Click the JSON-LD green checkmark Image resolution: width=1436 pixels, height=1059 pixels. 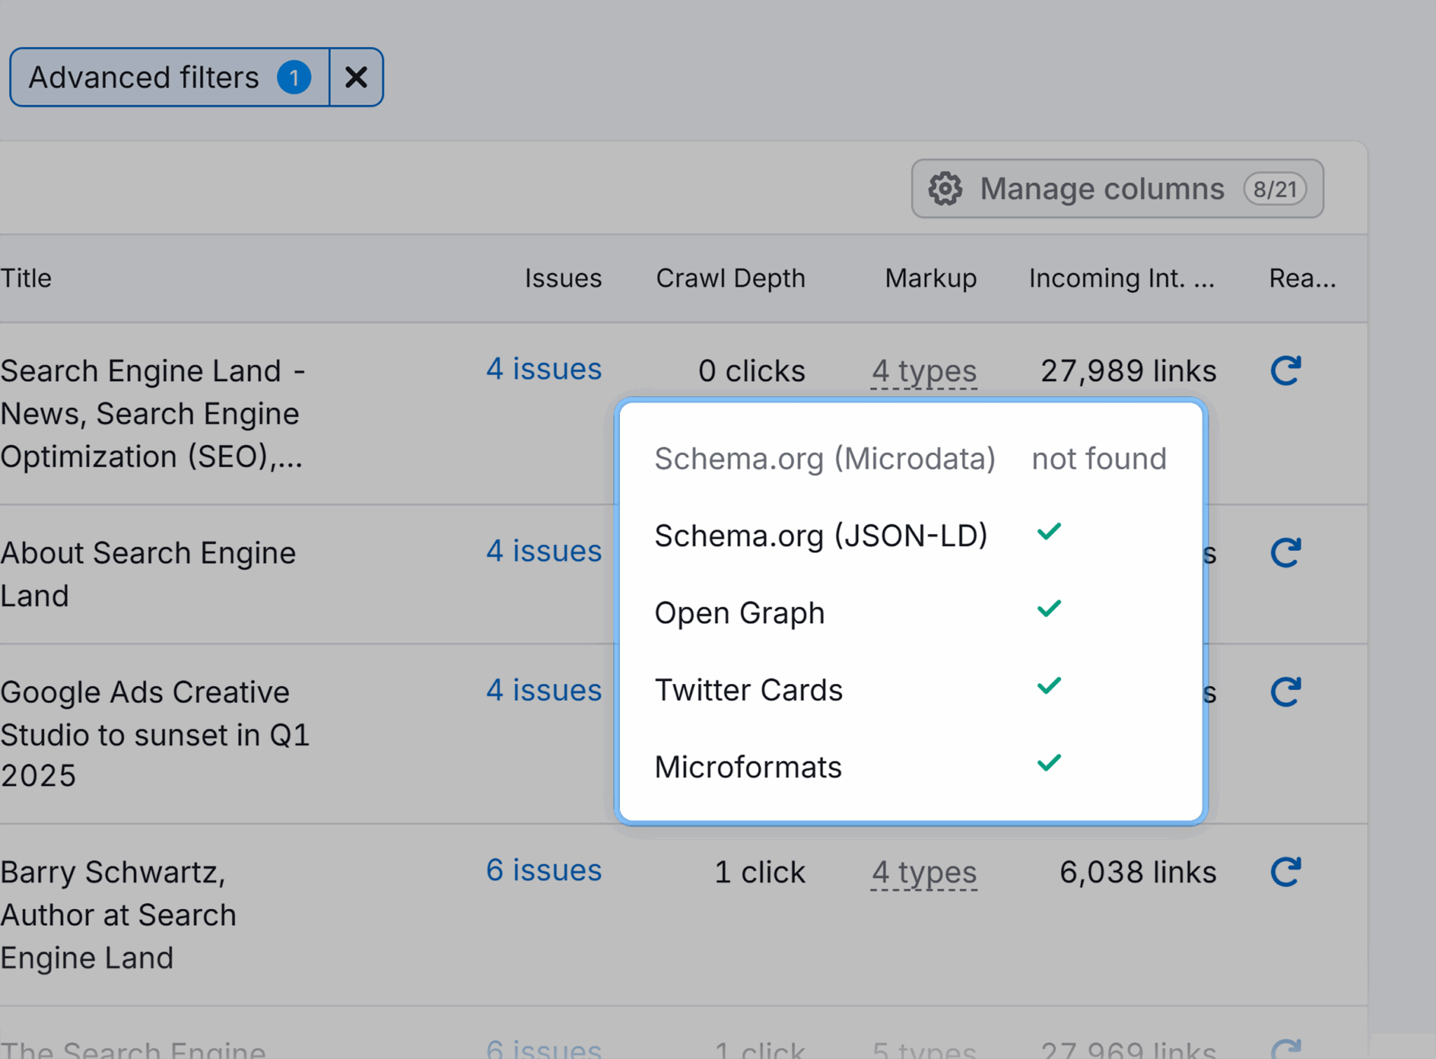point(1049,532)
